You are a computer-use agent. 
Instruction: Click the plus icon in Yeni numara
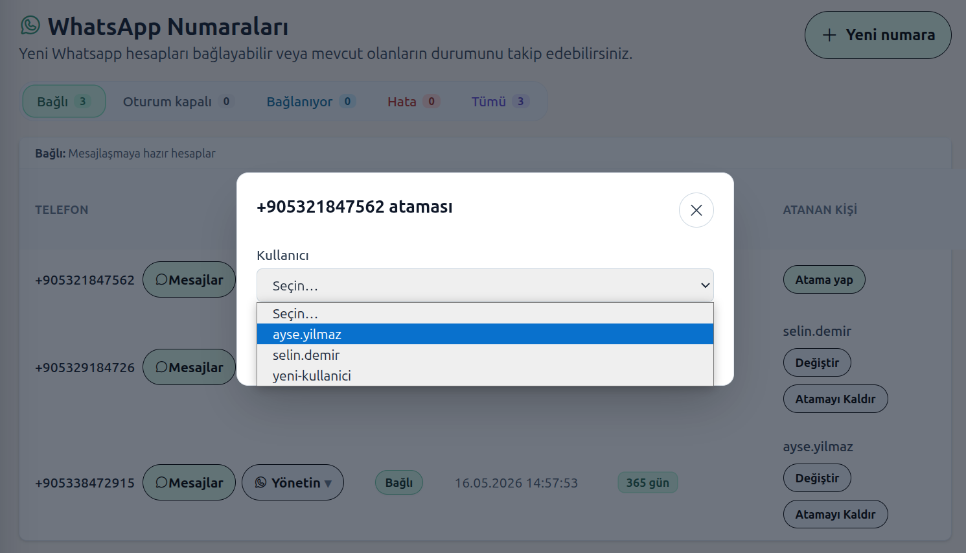click(x=829, y=35)
